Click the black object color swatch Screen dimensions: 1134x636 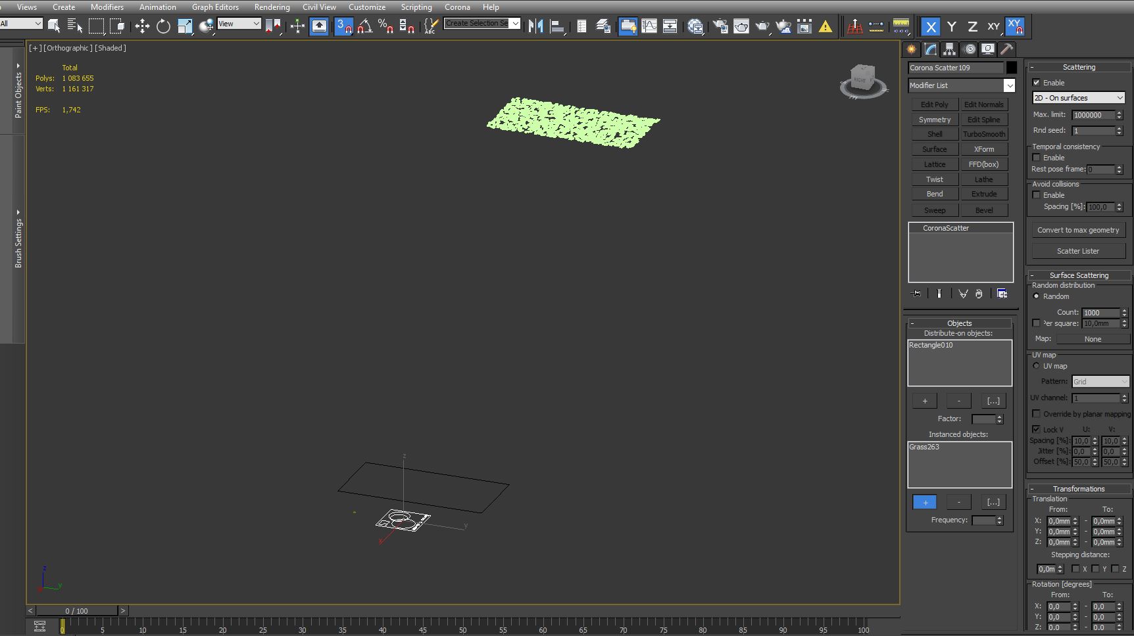(1012, 68)
